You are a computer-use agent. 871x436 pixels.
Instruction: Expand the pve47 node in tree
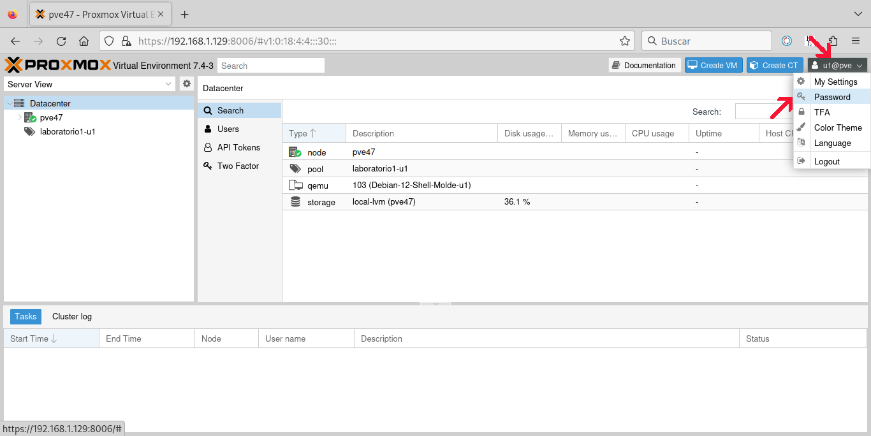(x=20, y=117)
